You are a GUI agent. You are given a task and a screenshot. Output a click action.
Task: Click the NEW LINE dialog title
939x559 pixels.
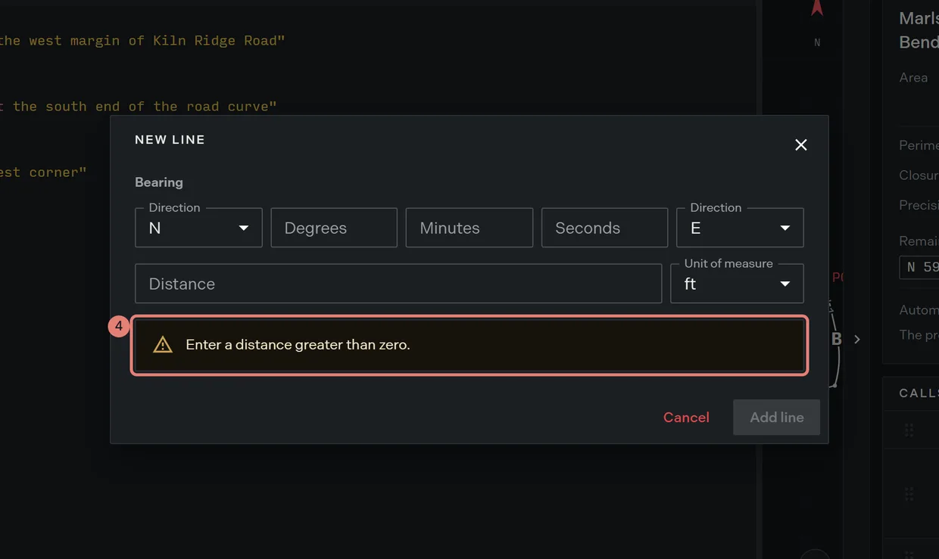click(x=170, y=140)
